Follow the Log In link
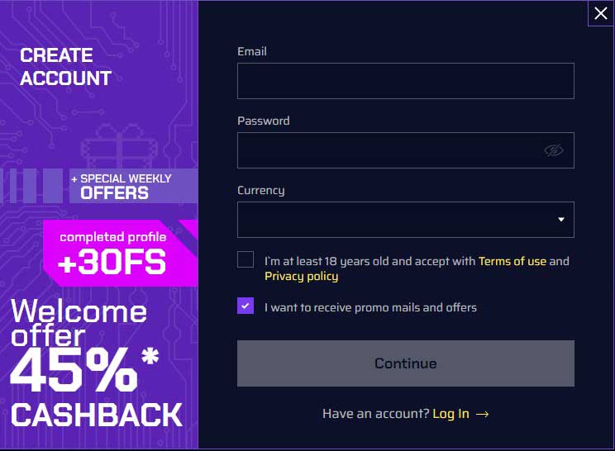Image resolution: width=615 pixels, height=451 pixels. (451, 414)
